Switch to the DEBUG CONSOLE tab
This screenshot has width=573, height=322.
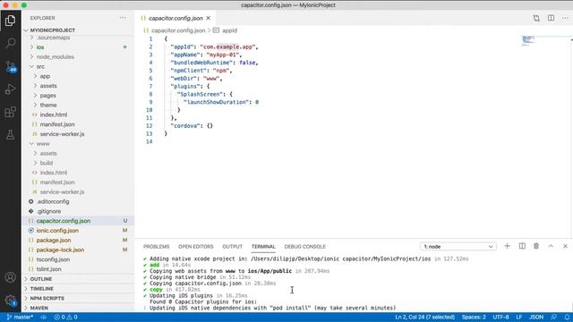point(305,247)
